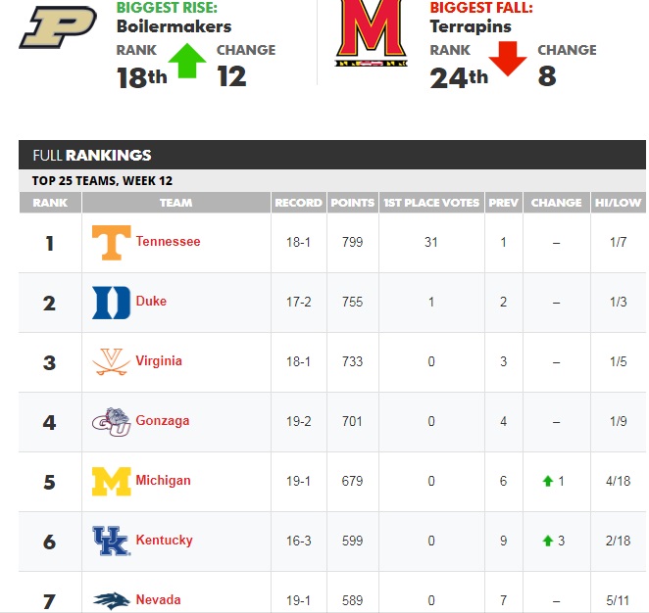The image size is (649, 613).
Task: Click the Purdue Boilermakers logo
Action: (58, 26)
